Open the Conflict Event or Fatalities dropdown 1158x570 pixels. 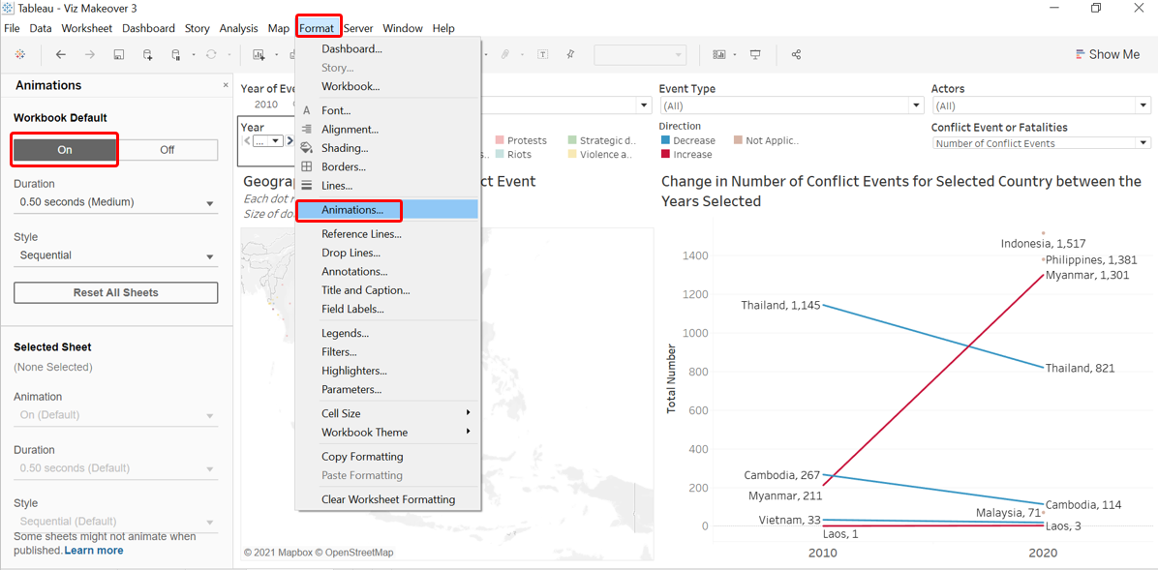(x=1143, y=143)
